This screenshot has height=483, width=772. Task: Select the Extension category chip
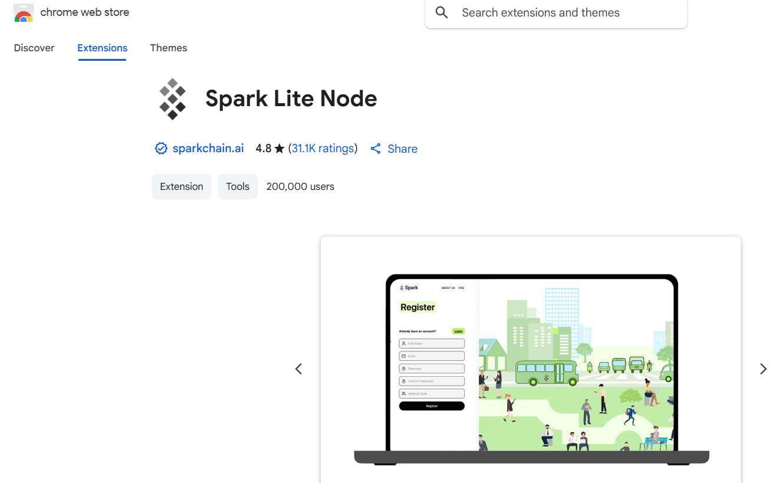pos(182,186)
